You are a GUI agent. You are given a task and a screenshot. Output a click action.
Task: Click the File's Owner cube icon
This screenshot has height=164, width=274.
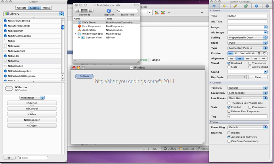[79, 22]
